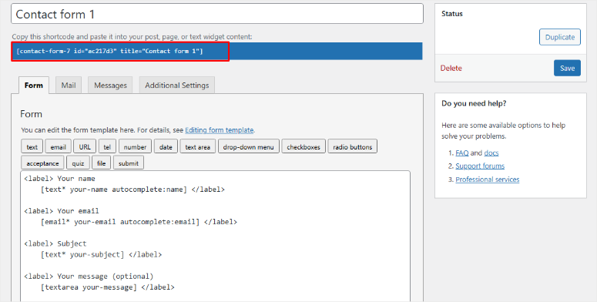Insert an email tag
Viewport: 597px width, 302px height.
pos(59,147)
